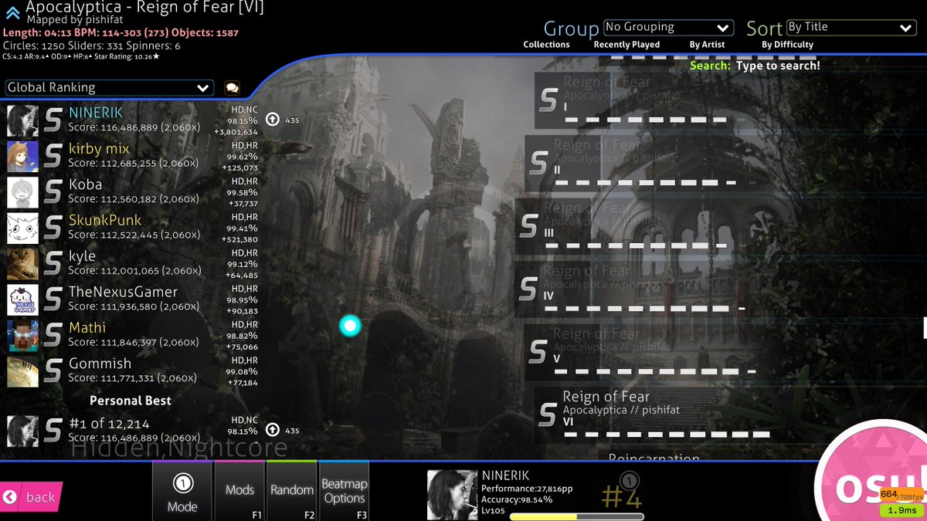Open the Sort By Title dropdown
The height and width of the screenshot is (521, 927).
(x=850, y=27)
